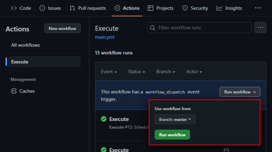Click the Actions play icon
272x152 pixels.
tap(117, 8)
